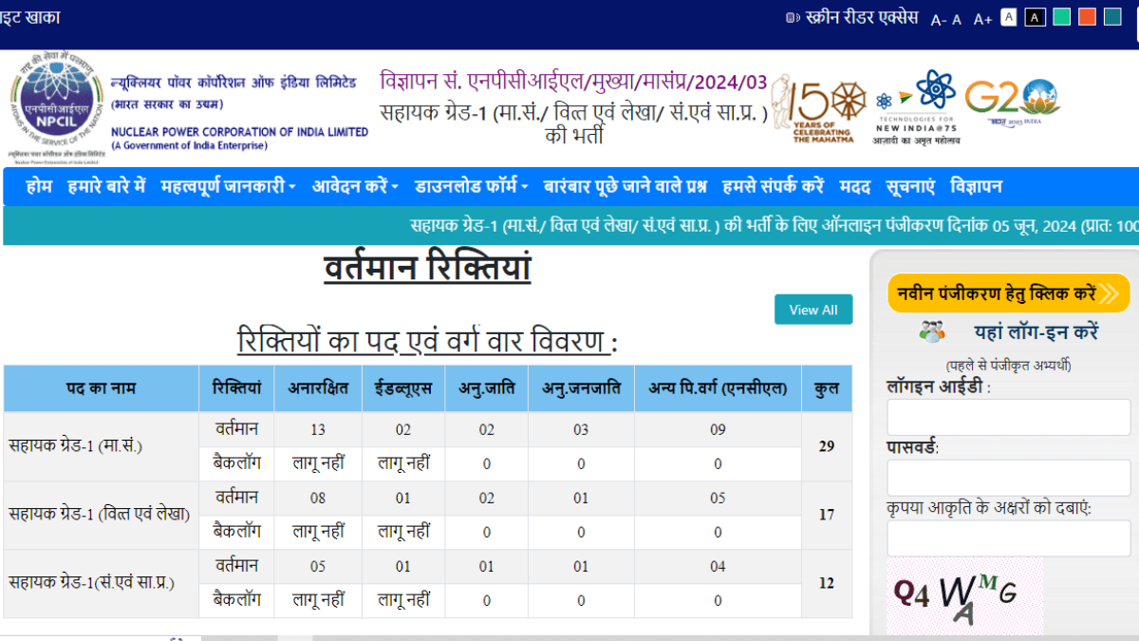Open स्क्रीन रीडर एक्सेस link
The height and width of the screenshot is (641, 1139).
[x=862, y=17]
